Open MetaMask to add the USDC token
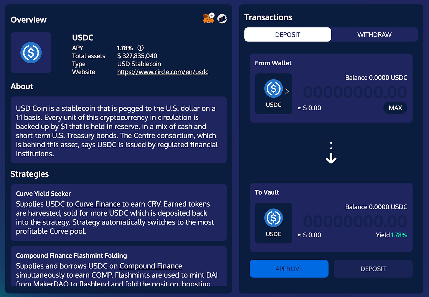This screenshot has width=429, height=297. (x=209, y=18)
